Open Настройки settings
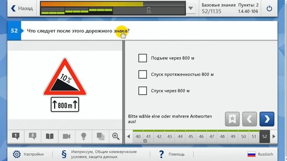The height and width of the screenshot is (161, 287). (x=28, y=154)
